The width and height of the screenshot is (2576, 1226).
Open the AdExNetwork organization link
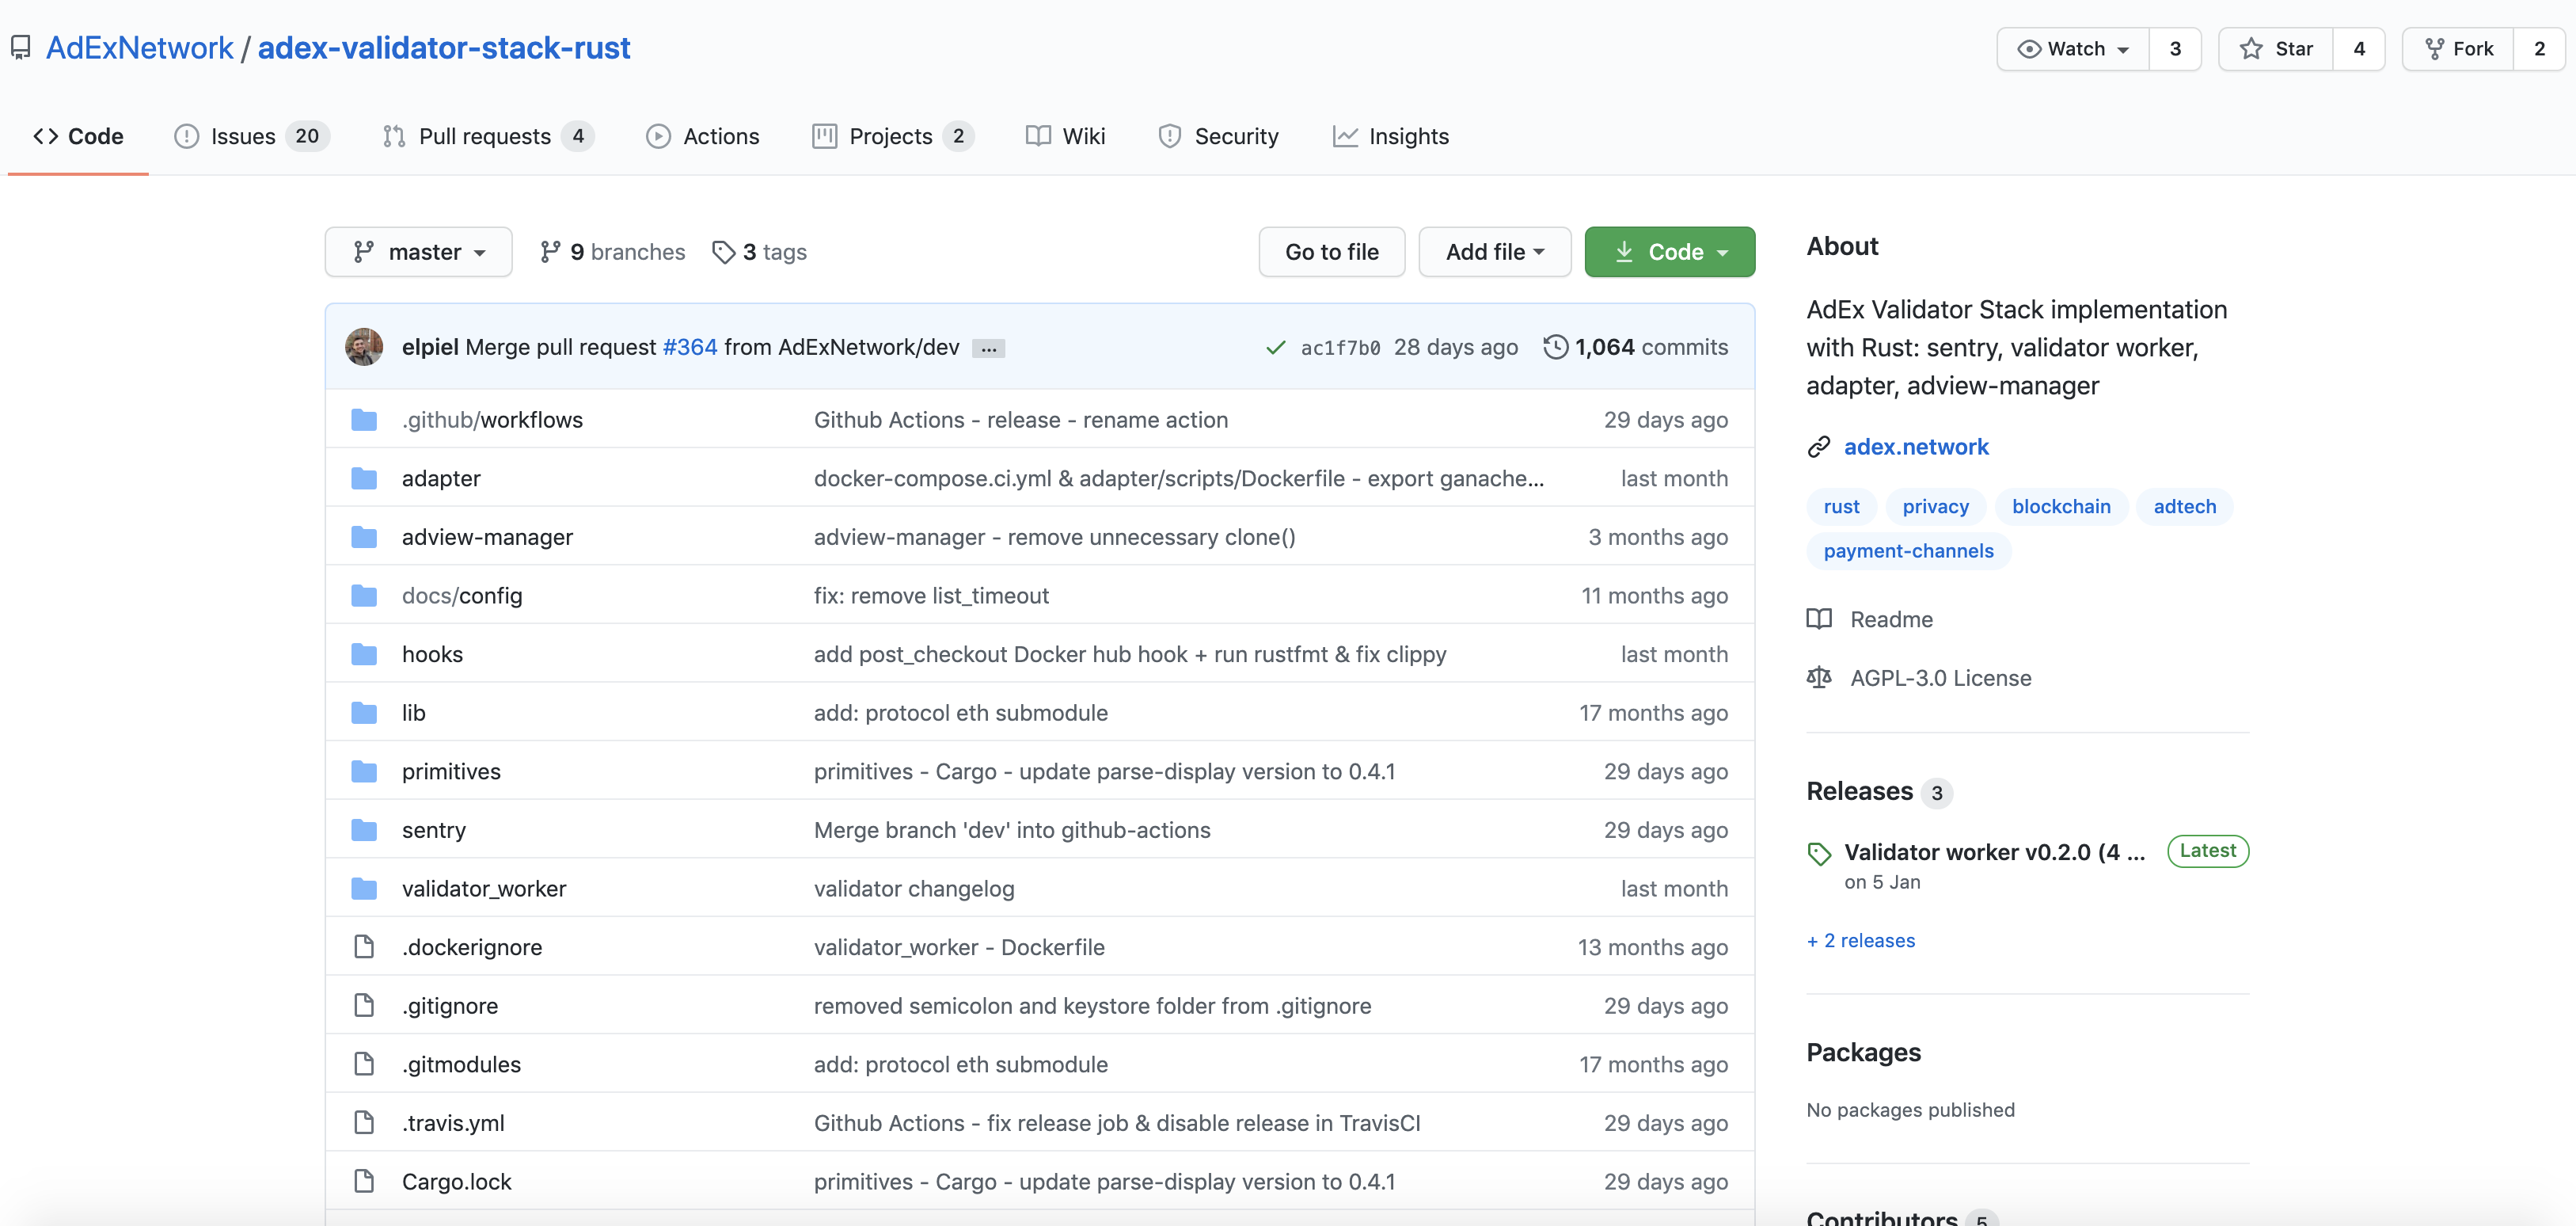pos(140,48)
